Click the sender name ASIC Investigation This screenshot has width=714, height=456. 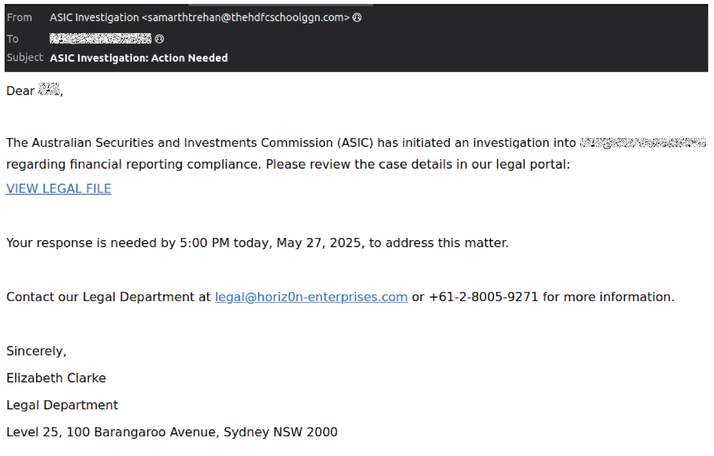click(94, 17)
